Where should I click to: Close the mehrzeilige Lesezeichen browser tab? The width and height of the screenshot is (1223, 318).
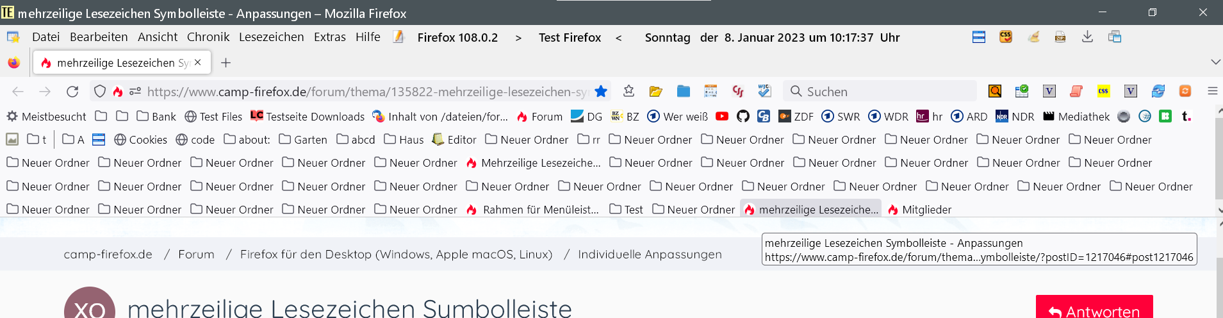pyautogui.click(x=198, y=62)
